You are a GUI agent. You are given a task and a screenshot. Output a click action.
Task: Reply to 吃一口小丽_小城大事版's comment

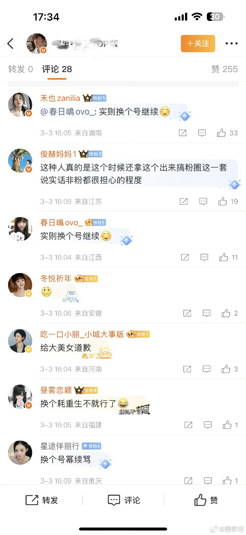(207, 369)
